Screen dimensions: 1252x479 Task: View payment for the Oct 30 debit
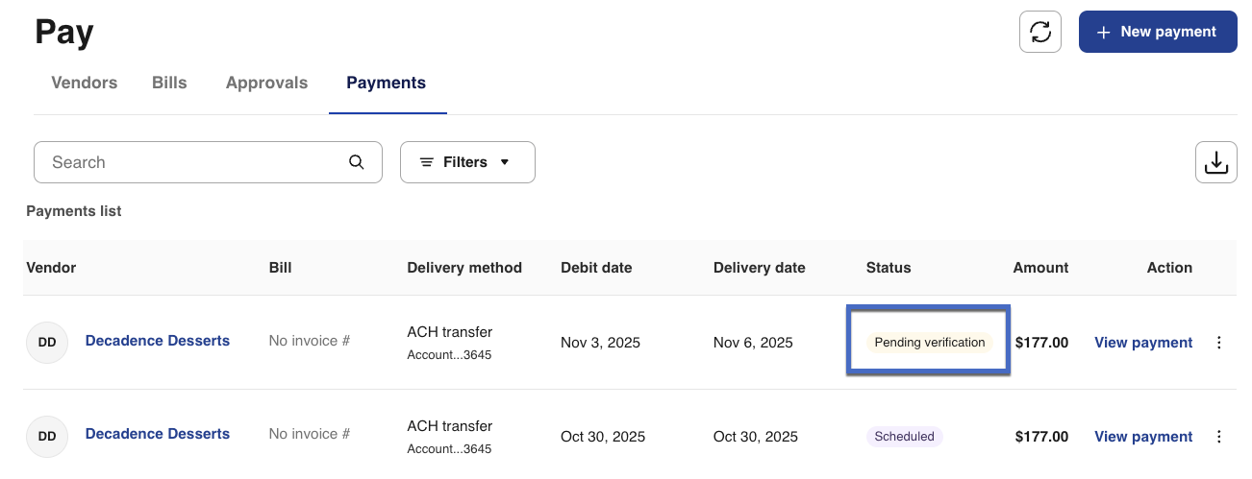click(x=1142, y=437)
